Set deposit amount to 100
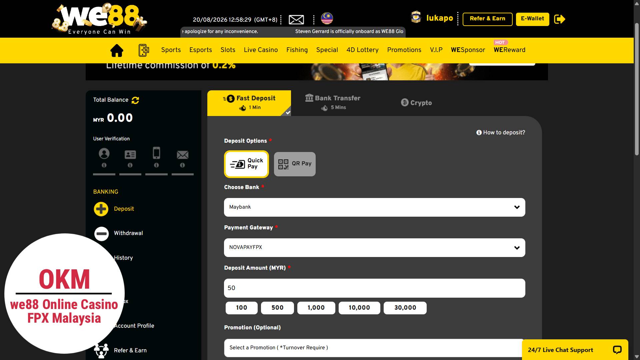The image size is (640, 360). [242, 308]
